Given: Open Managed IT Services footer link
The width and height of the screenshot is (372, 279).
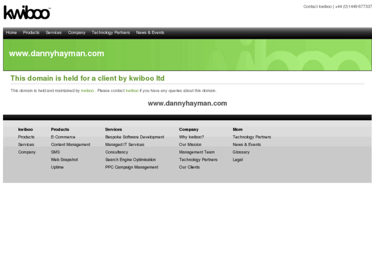Looking at the screenshot, I should 125,144.
